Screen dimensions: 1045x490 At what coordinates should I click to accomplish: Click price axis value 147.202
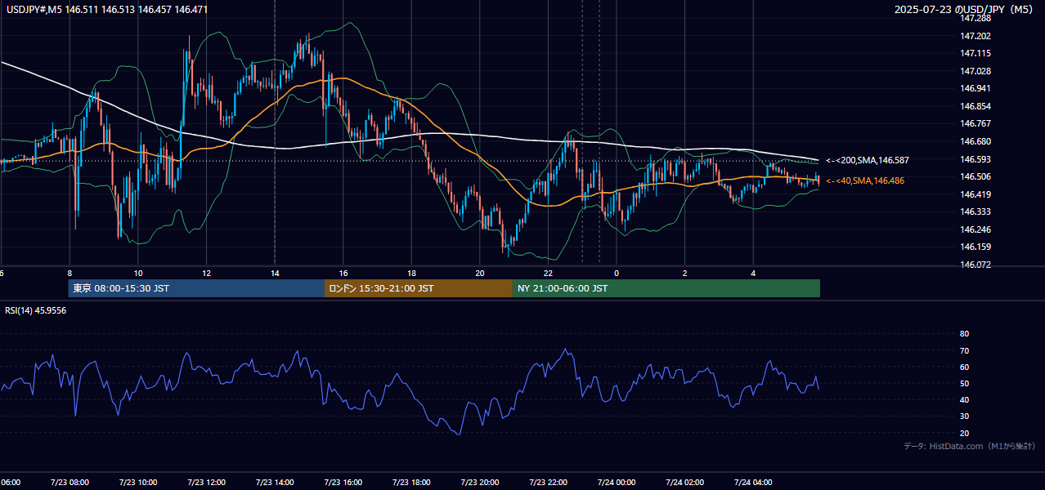[975, 36]
